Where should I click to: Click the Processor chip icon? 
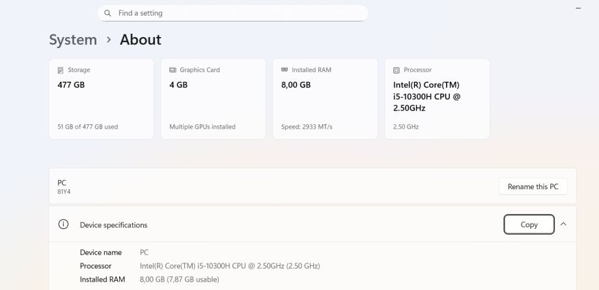point(397,70)
